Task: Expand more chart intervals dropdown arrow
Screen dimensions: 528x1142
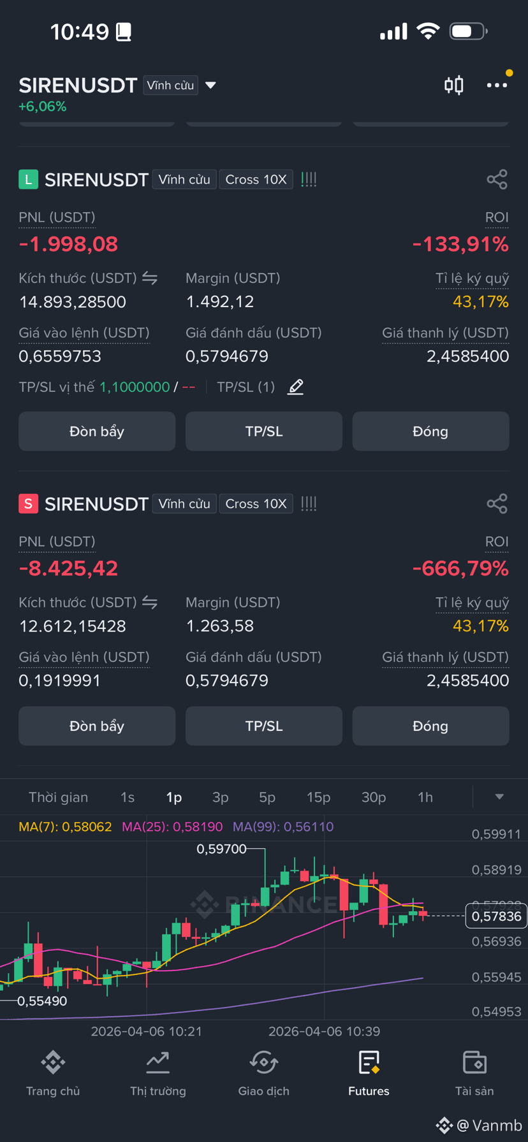Action: tap(499, 797)
